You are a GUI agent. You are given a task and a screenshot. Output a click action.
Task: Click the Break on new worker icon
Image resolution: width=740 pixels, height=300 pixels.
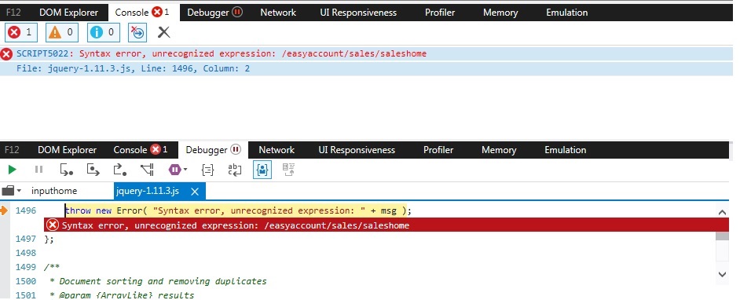[147, 170]
